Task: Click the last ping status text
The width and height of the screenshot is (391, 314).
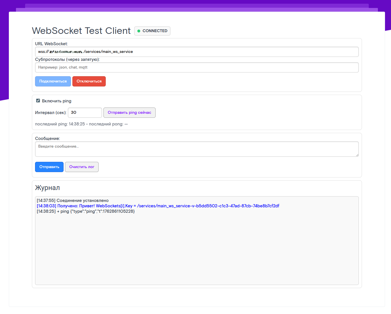Action: (60, 124)
